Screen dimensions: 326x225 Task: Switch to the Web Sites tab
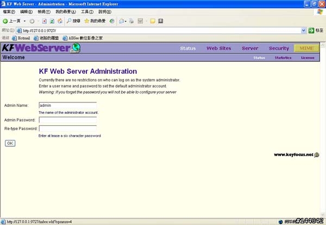tap(219, 48)
